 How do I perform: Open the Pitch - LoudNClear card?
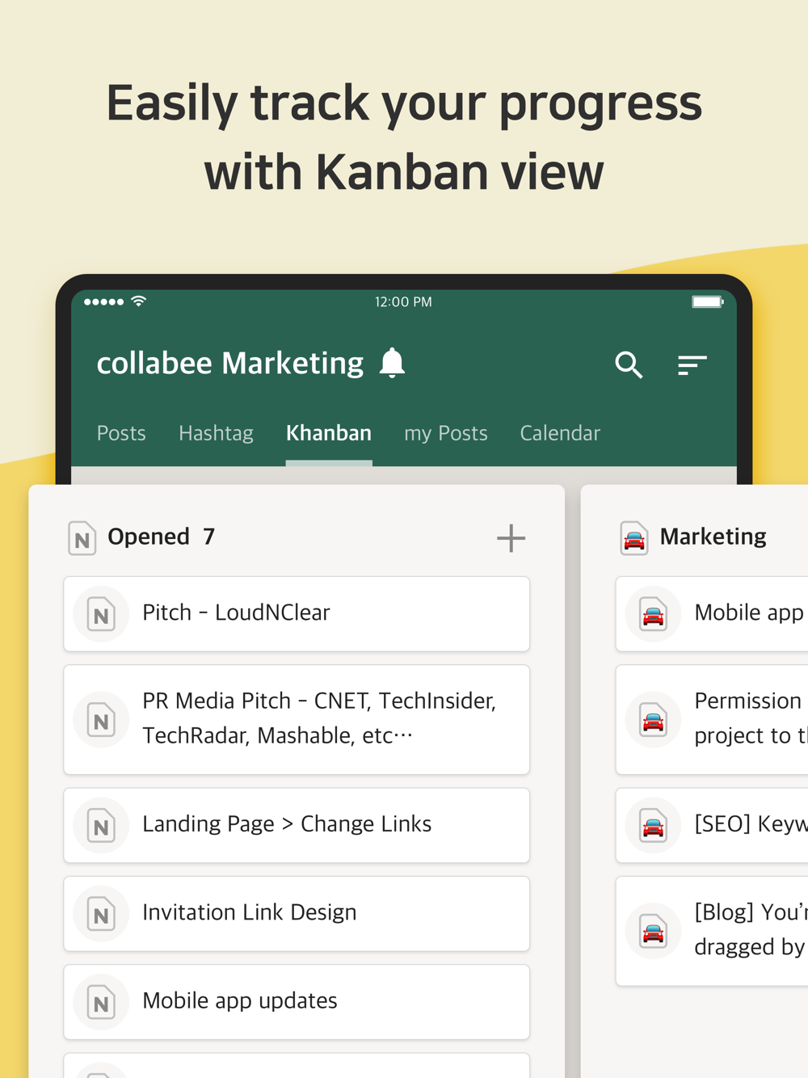pos(297,614)
